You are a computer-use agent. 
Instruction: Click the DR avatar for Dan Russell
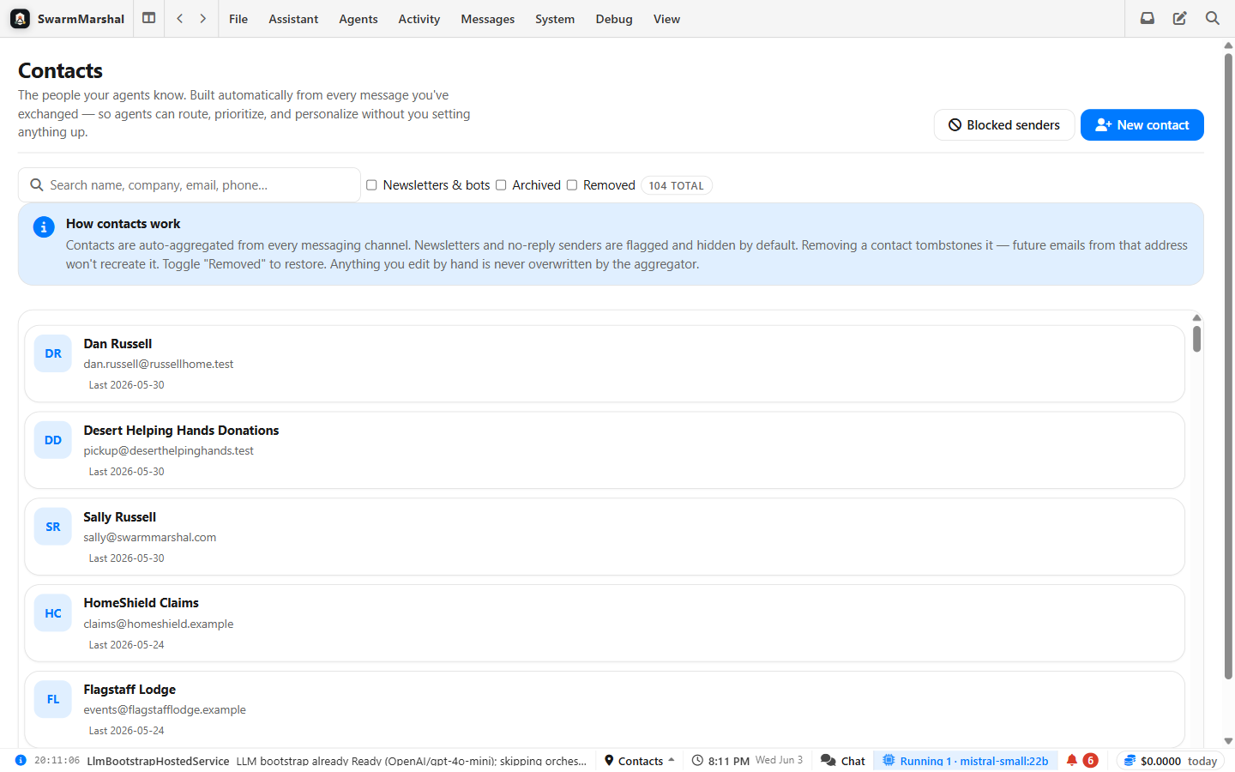53,353
